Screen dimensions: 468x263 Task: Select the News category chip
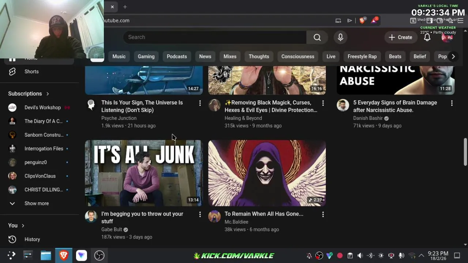(205, 57)
